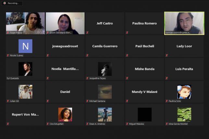Click muted mic icon on Irina García Montiel's tile

coord(166,124)
